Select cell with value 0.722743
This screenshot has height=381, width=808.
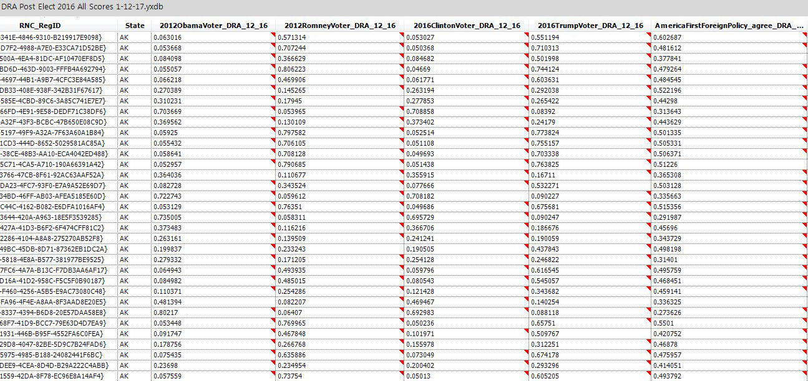pyautogui.click(x=213, y=195)
